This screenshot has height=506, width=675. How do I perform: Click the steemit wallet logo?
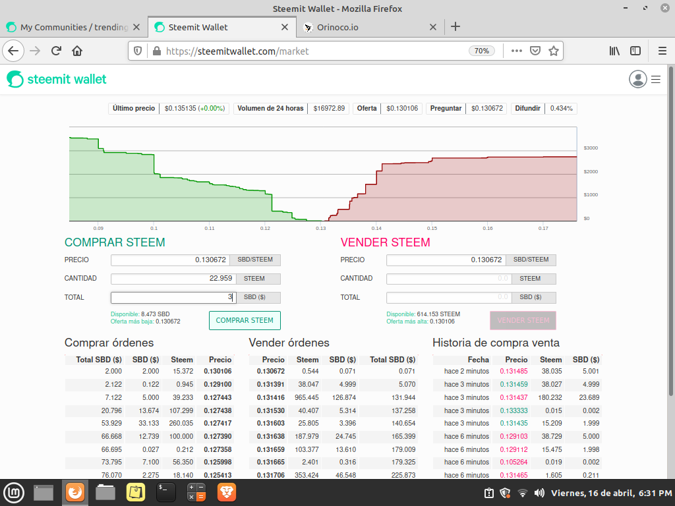pos(57,79)
